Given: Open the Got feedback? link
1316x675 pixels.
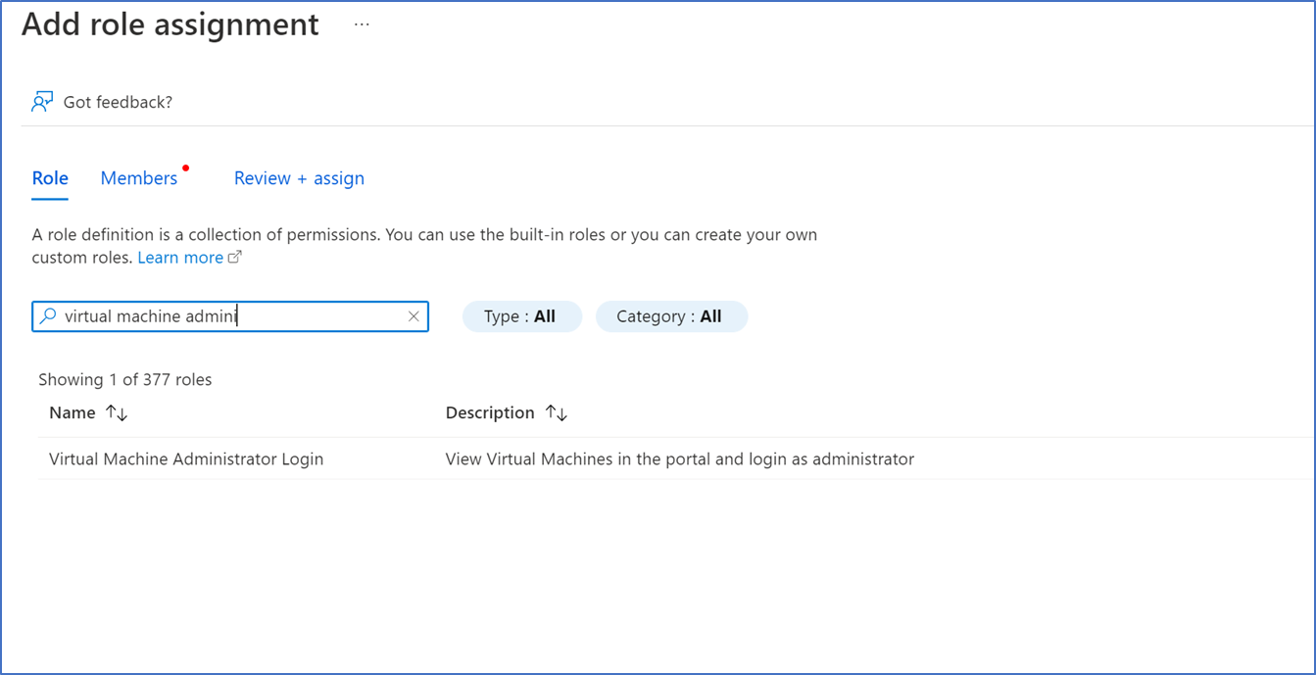Looking at the screenshot, I should tap(118, 102).
